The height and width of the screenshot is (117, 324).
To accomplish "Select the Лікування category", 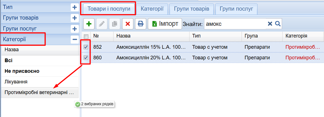I will pyautogui.click(x=16, y=82).
